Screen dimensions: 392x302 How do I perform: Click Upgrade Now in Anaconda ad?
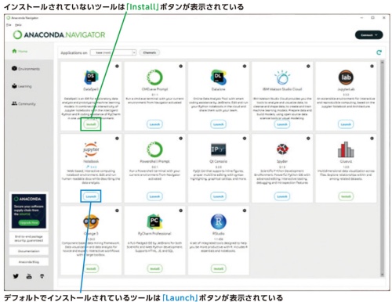[29, 223]
